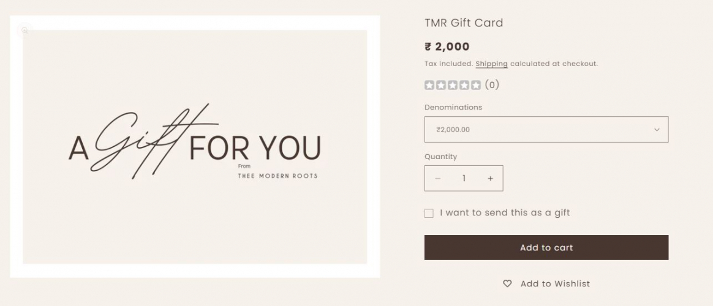Decrease quantity with the minus icon
713x306 pixels.
(x=437, y=178)
